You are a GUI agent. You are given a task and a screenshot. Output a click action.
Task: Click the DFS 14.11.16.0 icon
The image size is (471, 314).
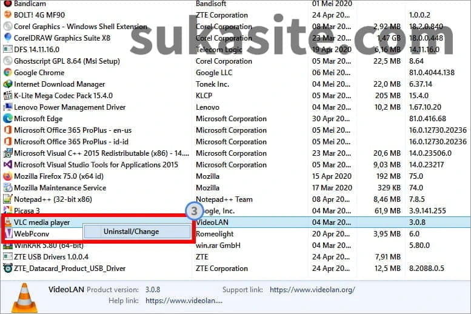7,49
